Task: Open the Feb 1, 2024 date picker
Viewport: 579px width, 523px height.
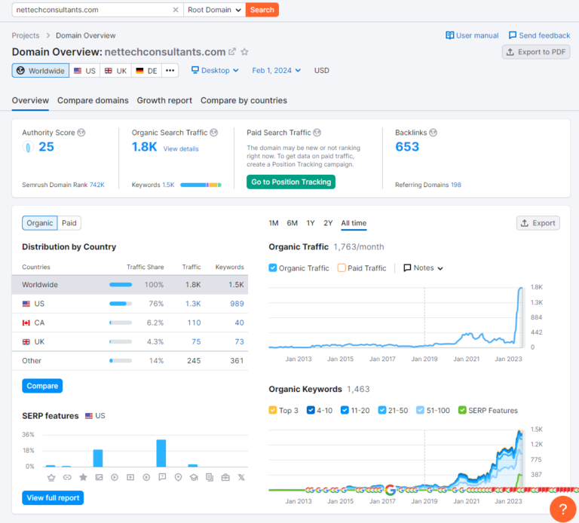Action: tap(276, 70)
